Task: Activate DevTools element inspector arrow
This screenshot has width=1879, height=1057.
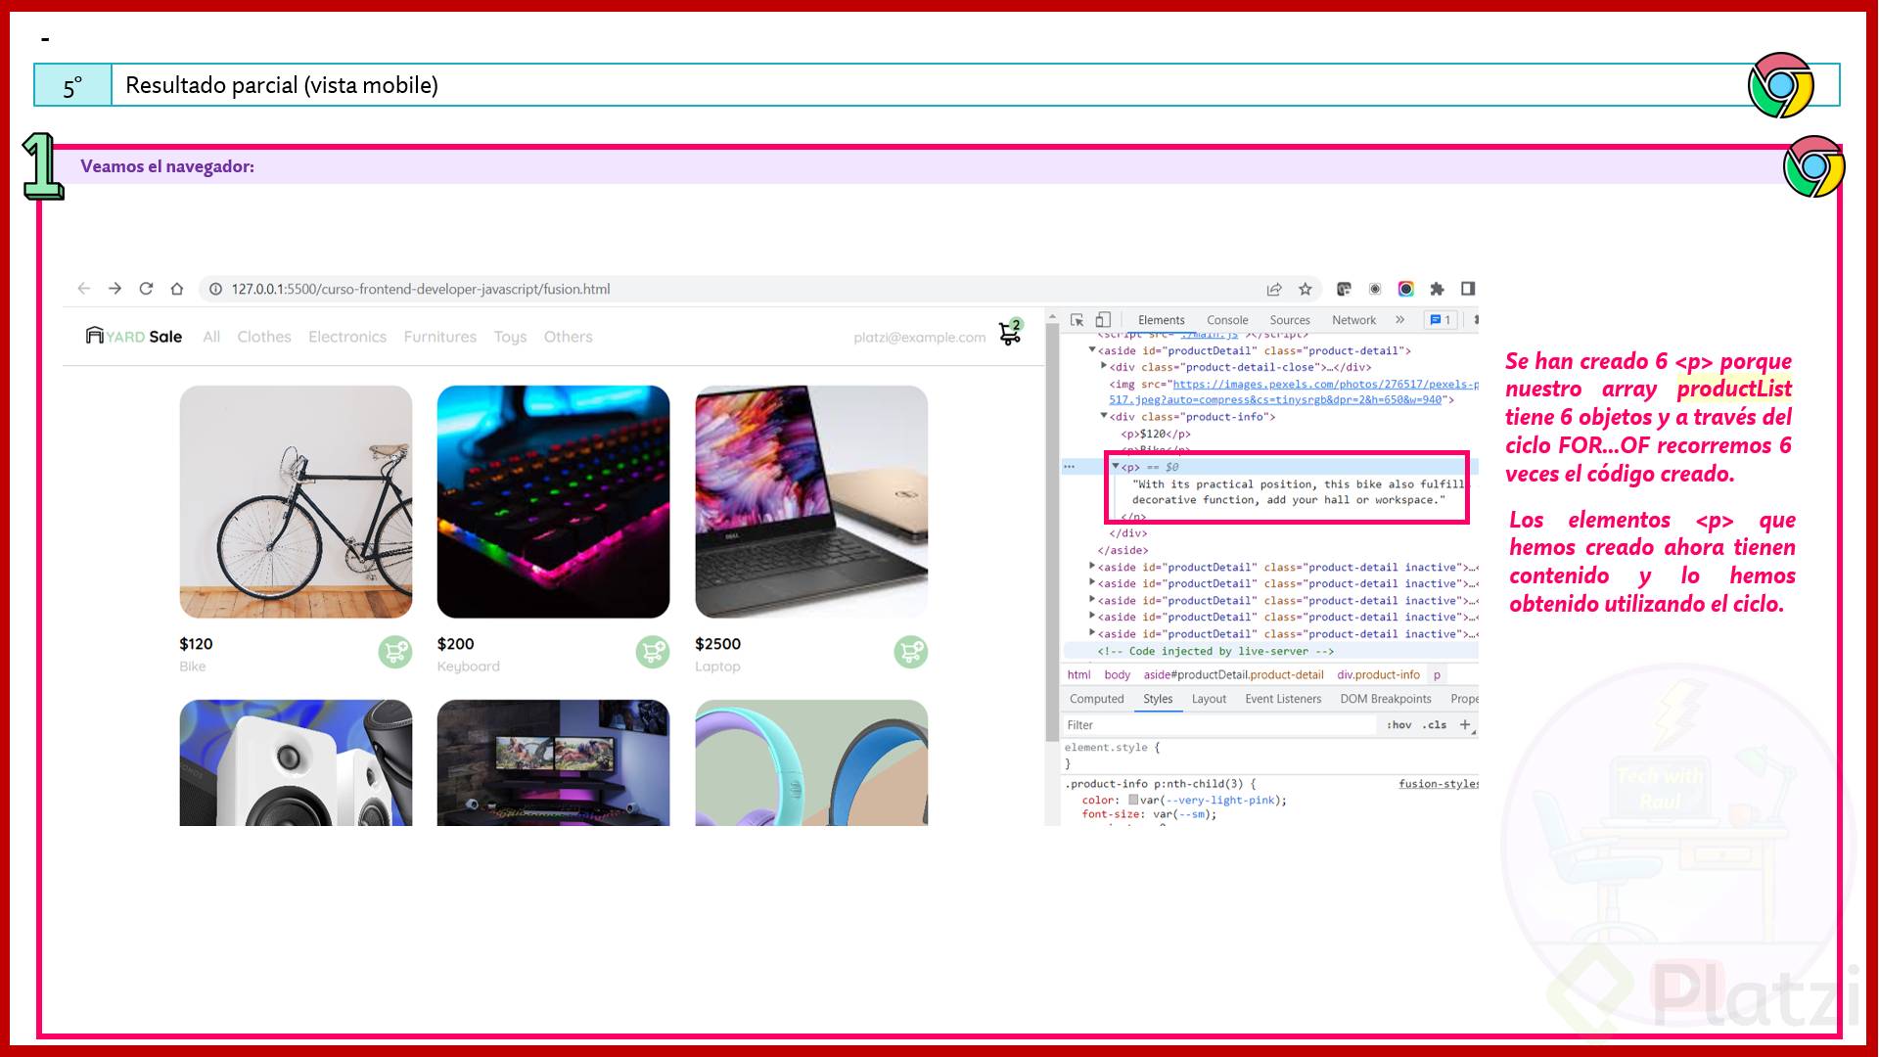Action: (x=1077, y=320)
